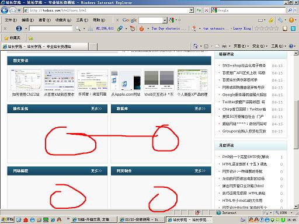Click the Google search field at top right
This screenshot has height=224, width=299.
(x=251, y=10)
